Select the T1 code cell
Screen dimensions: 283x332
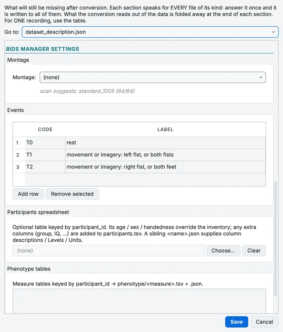coord(45,155)
